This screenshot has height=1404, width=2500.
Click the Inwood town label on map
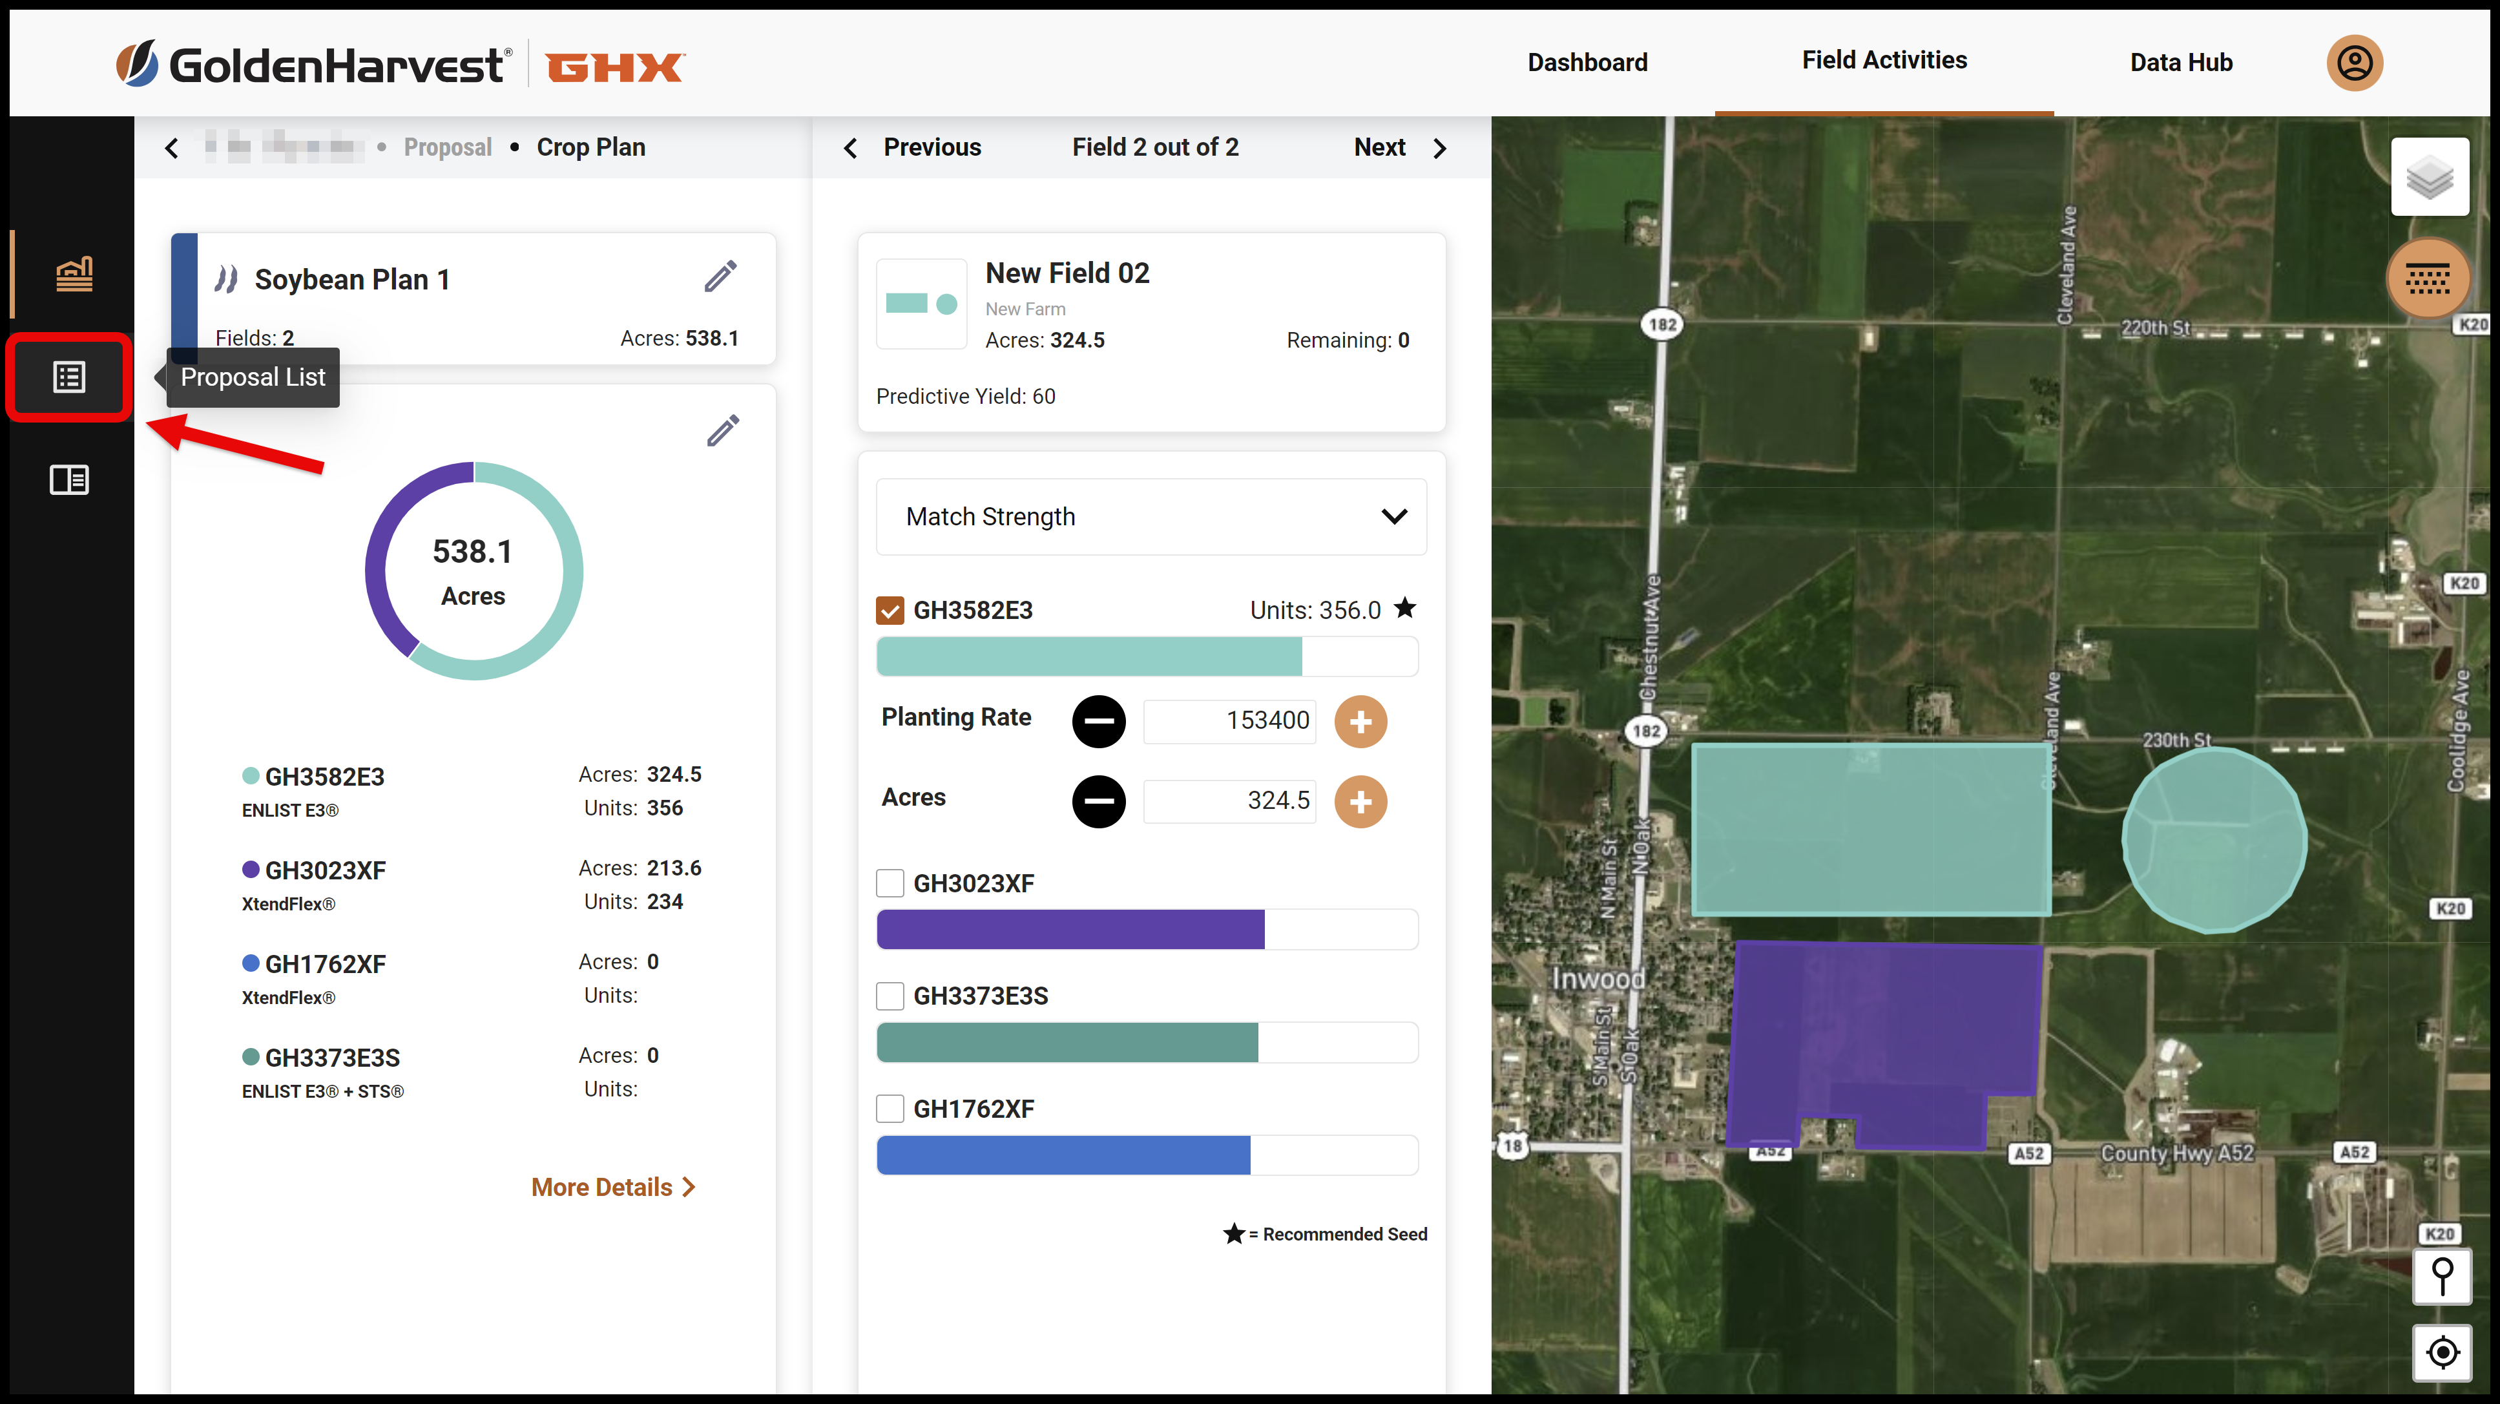1598,979
